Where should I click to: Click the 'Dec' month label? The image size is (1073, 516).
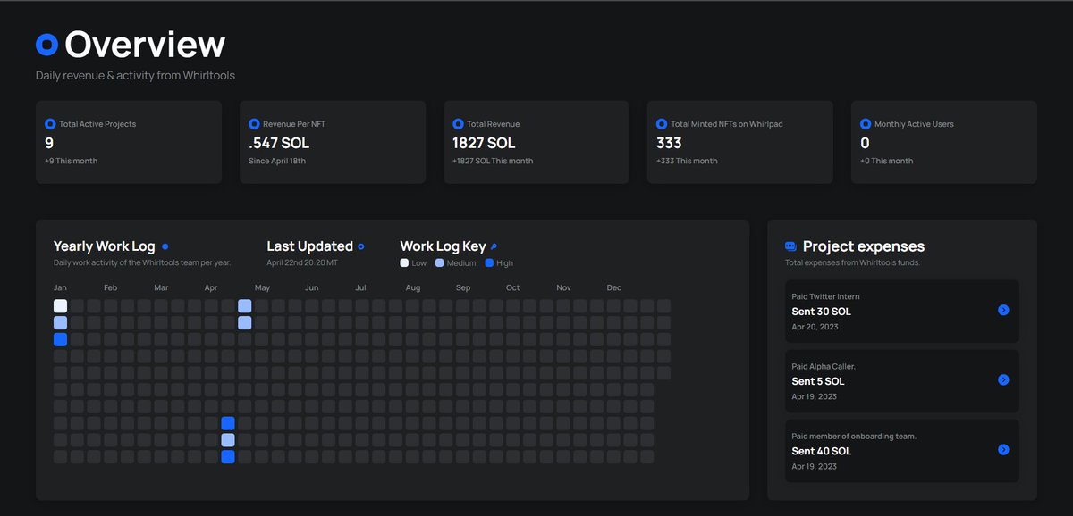pyautogui.click(x=614, y=287)
